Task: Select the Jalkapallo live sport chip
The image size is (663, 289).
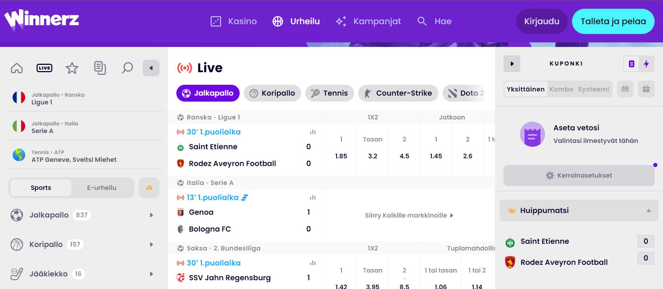Action: click(x=208, y=93)
